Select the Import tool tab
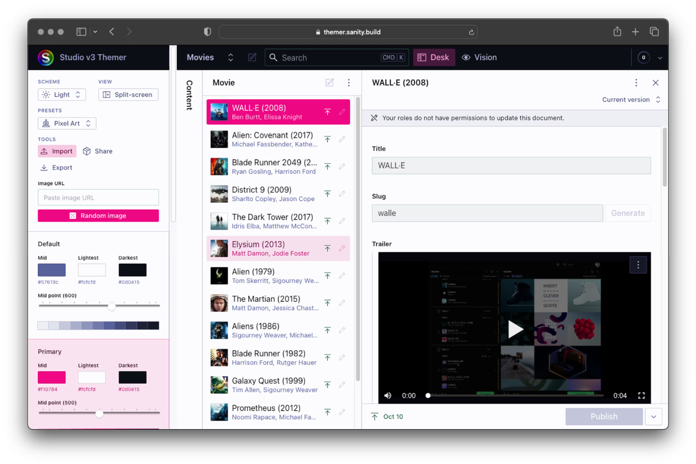696x464 pixels. (x=57, y=151)
